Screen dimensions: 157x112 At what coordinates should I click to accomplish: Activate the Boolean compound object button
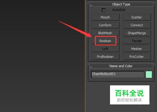click(105, 41)
